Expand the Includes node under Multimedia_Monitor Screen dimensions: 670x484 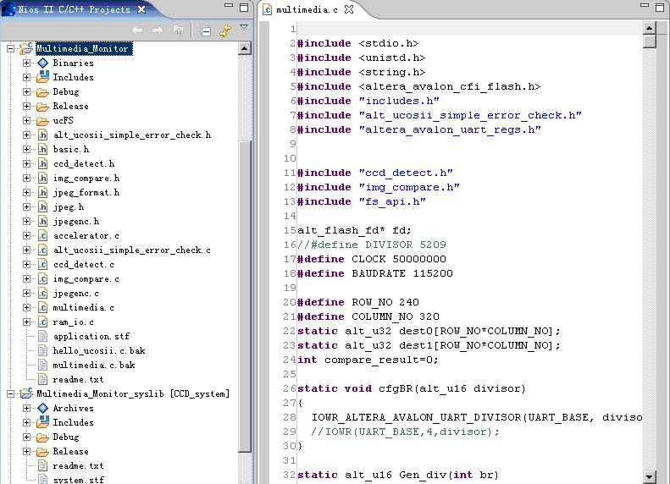click(27, 77)
